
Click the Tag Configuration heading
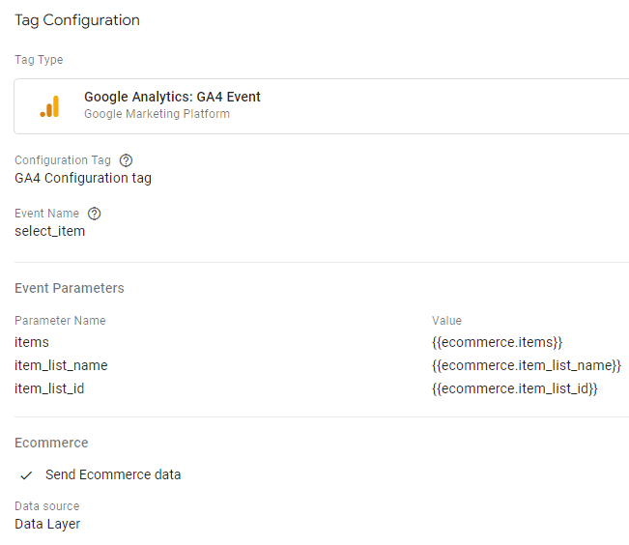tap(77, 20)
